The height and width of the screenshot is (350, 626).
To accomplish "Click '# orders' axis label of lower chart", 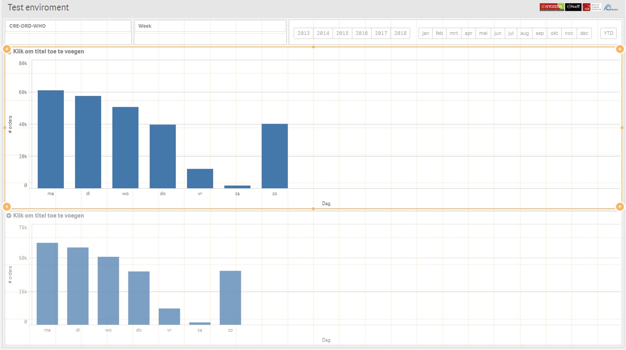I will [10, 275].
